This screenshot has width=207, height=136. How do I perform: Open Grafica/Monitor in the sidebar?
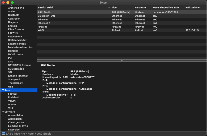click(x=17, y=40)
